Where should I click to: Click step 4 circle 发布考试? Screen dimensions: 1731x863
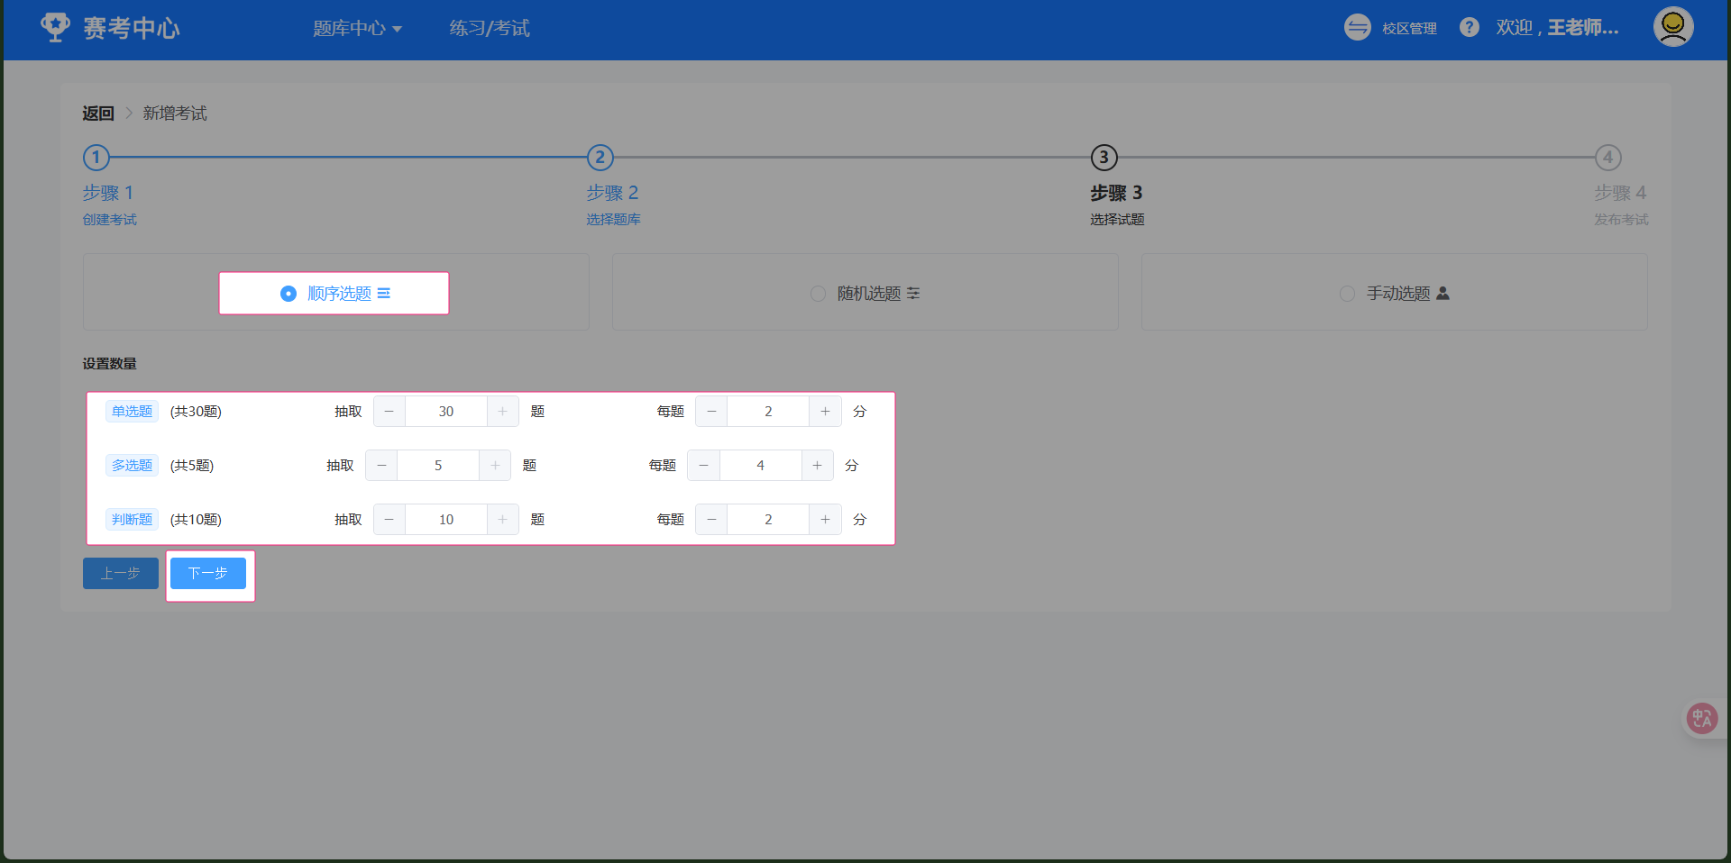1607,158
